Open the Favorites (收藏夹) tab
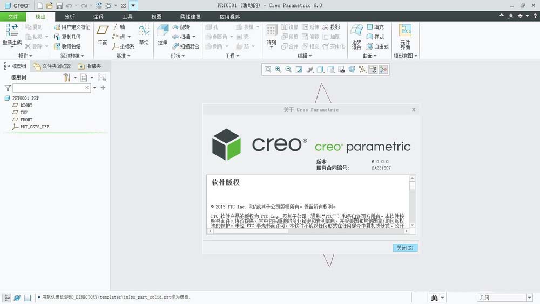Screen dimensions: 540x304 tap(90, 66)
